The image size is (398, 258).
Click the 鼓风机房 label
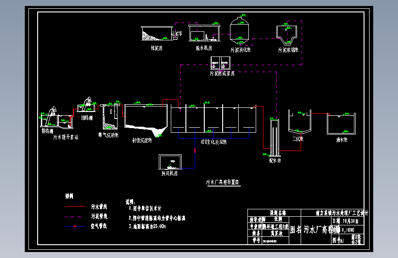[169, 174]
